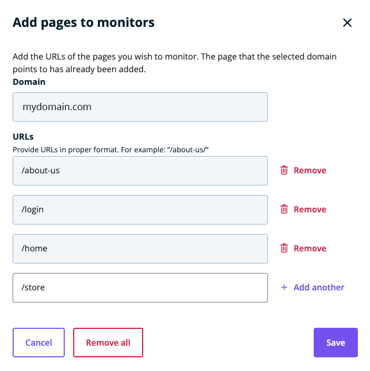Close the Add pages to monitors dialog
370x371 pixels.
point(347,23)
